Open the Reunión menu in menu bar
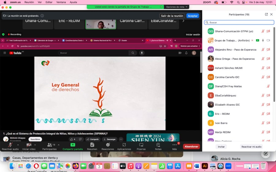 (x=29, y=2)
